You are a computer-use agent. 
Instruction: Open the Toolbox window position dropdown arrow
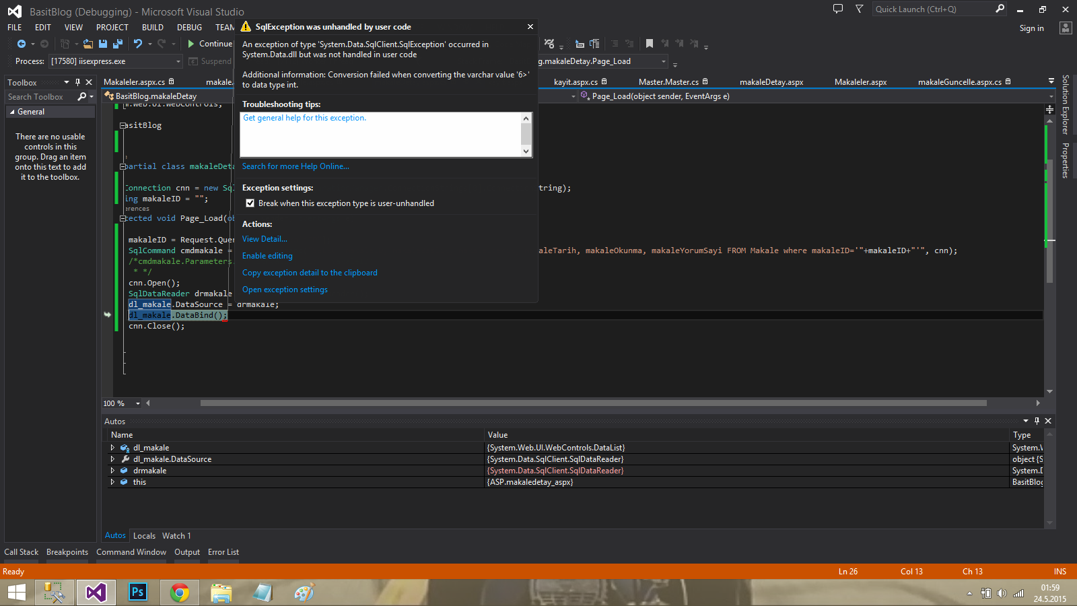[x=67, y=82]
